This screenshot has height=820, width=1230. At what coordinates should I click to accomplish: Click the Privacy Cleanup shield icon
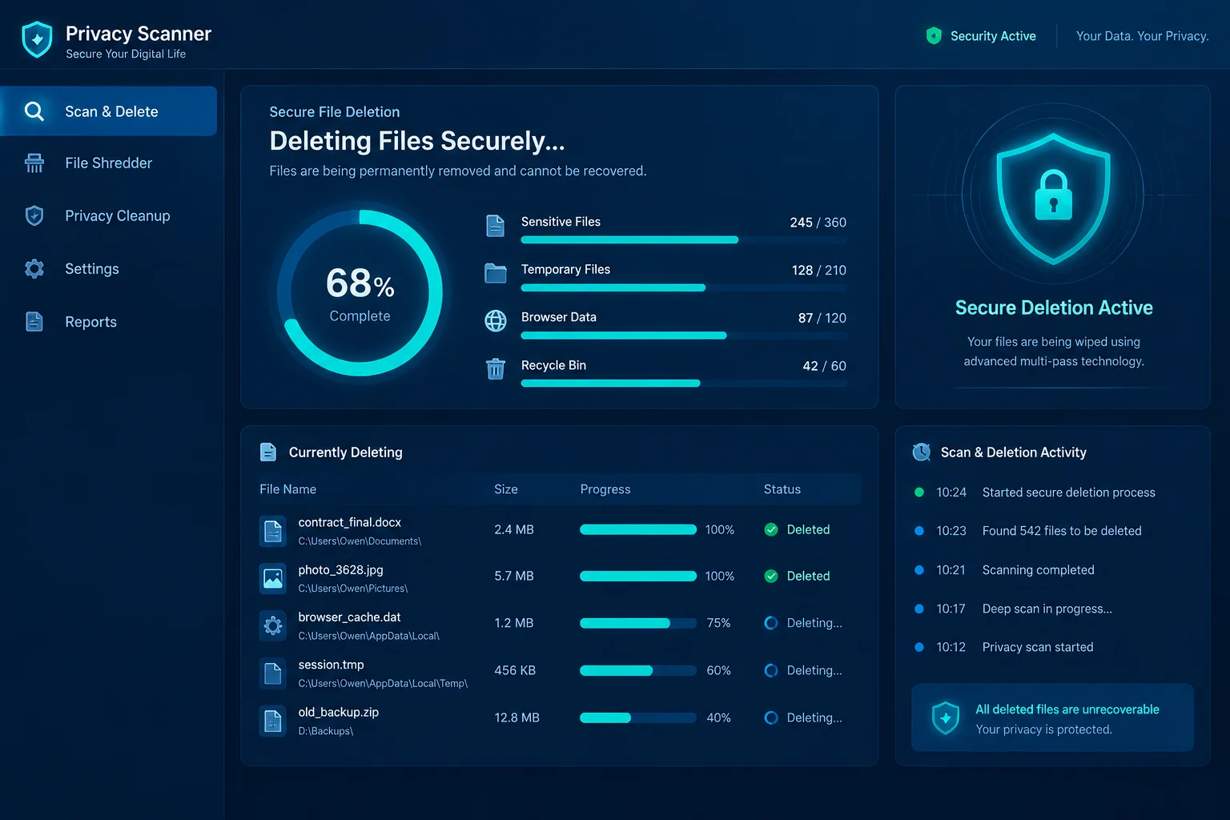click(34, 215)
